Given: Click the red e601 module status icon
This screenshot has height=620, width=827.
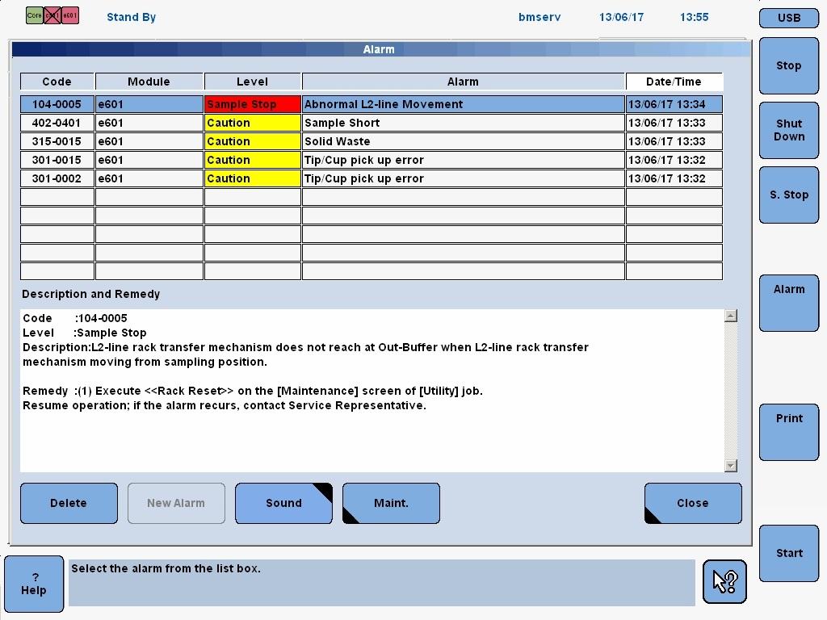Looking at the screenshot, I should click(x=70, y=15).
